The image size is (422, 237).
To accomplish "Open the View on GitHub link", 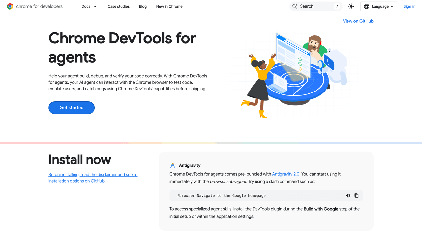I will [x=358, y=21].
